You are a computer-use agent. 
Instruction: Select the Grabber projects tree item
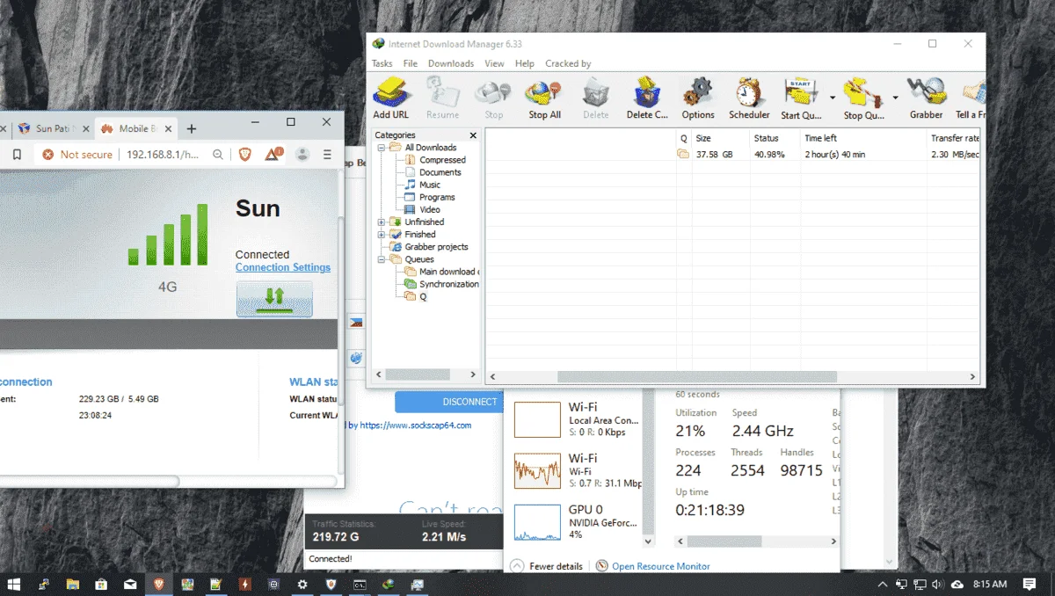tap(436, 247)
